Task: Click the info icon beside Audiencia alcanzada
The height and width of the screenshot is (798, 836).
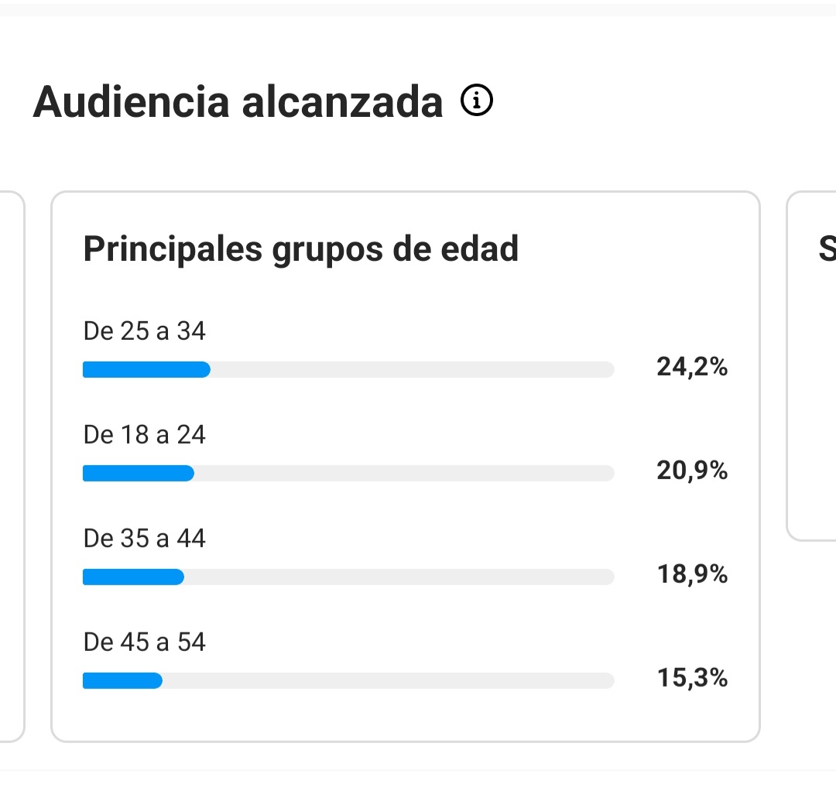Action: click(x=477, y=100)
